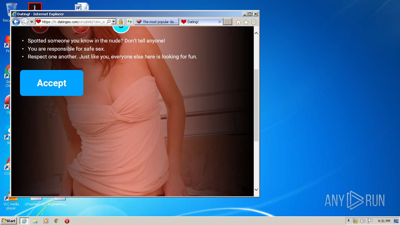Click the volume speaker tray icon
400x225 pixels.
(x=363, y=221)
